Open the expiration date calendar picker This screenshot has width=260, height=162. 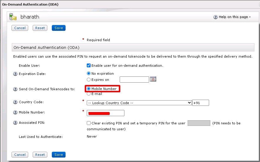click(153, 79)
